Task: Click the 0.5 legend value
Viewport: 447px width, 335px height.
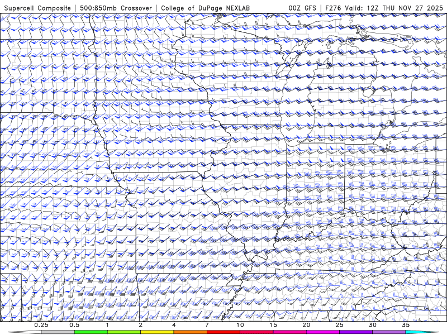Action: 74,325
